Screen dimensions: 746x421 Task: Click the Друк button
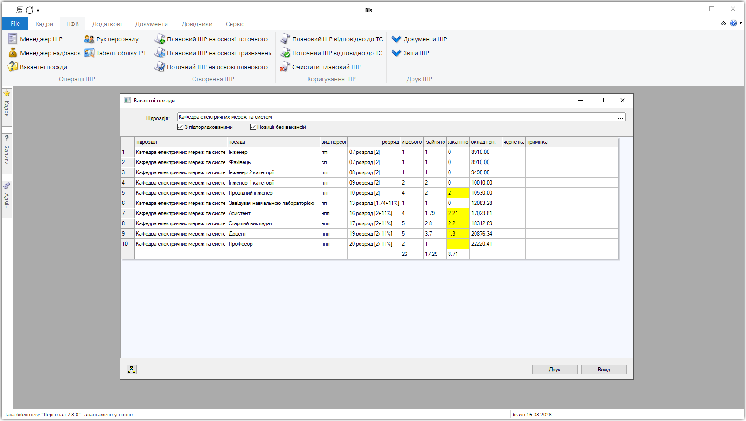(x=555, y=370)
